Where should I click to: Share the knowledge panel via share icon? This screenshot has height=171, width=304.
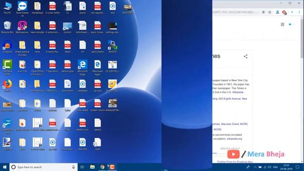(x=246, y=57)
